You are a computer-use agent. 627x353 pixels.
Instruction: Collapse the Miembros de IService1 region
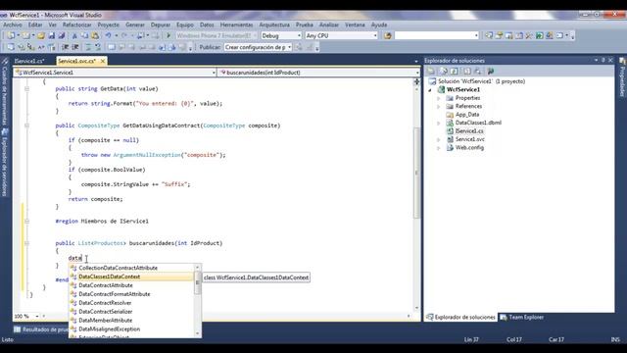(x=26, y=221)
